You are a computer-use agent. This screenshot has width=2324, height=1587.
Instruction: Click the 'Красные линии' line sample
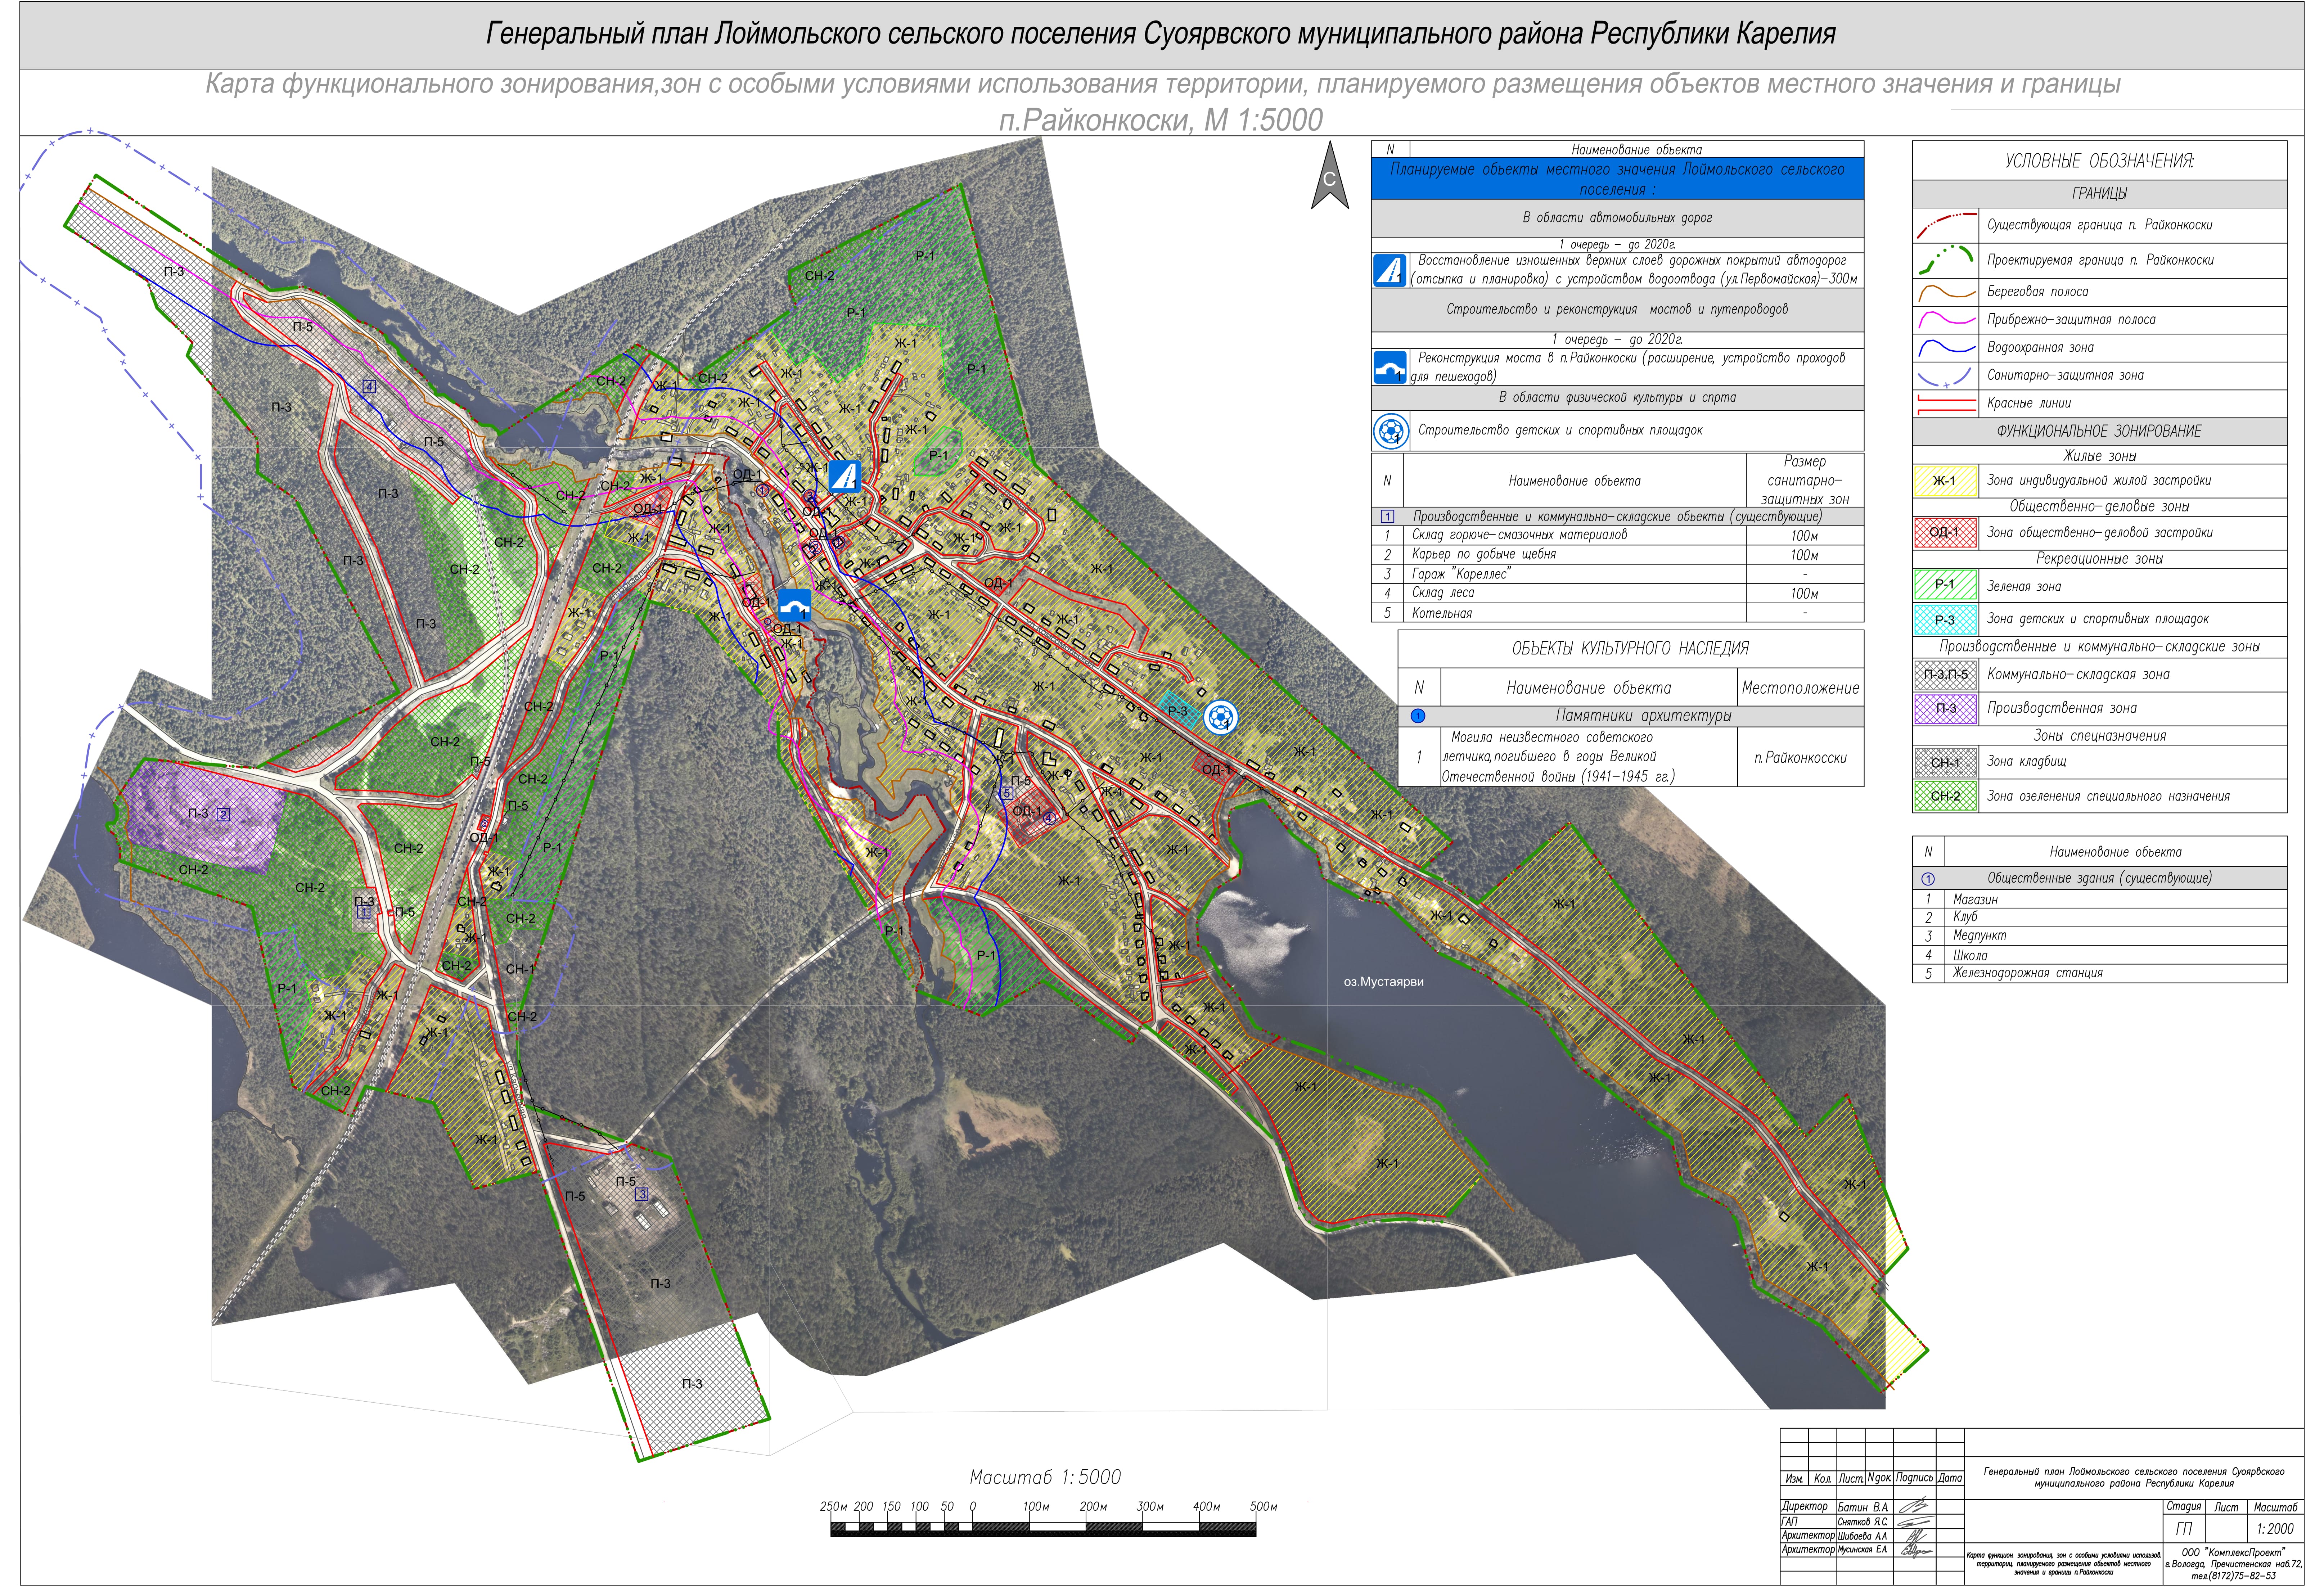point(1946,404)
